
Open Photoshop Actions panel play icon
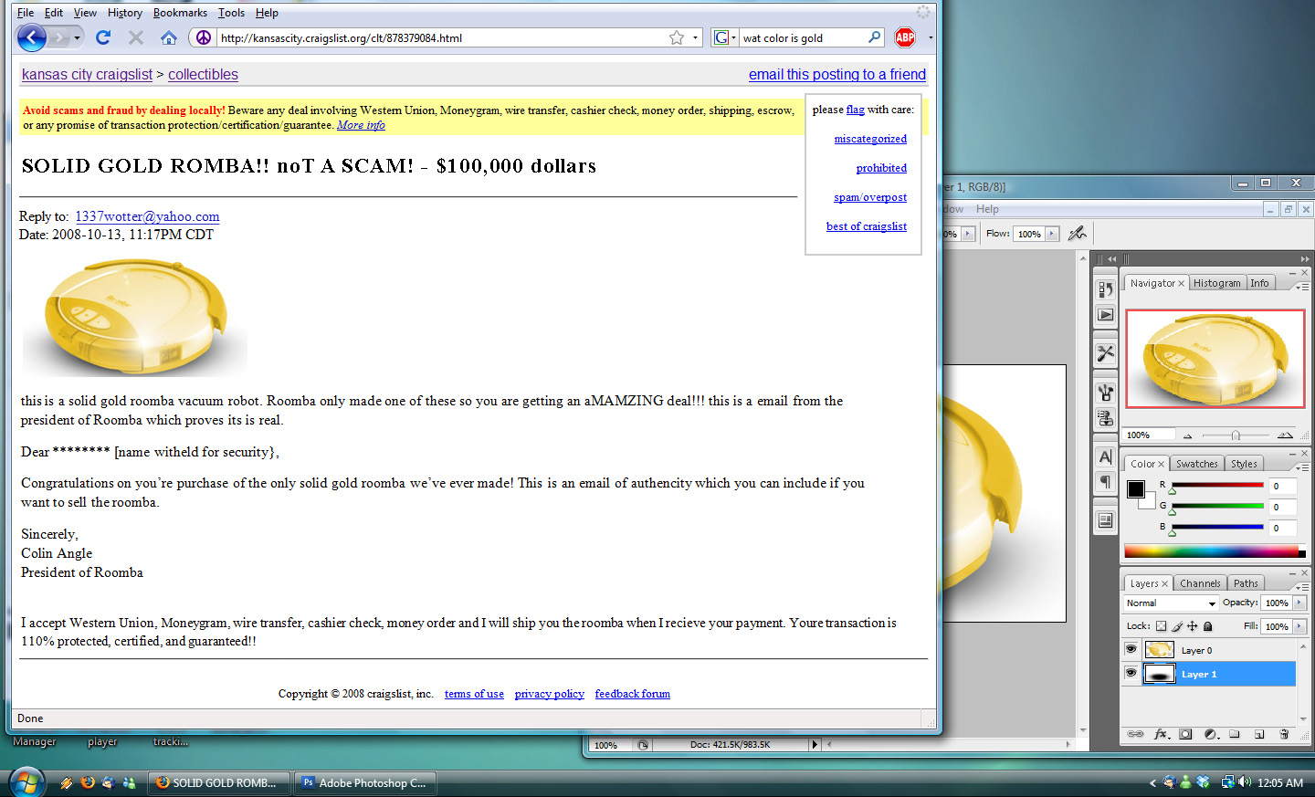click(1106, 315)
